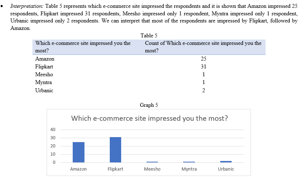Click the Amazon row label in the table

tap(45, 59)
